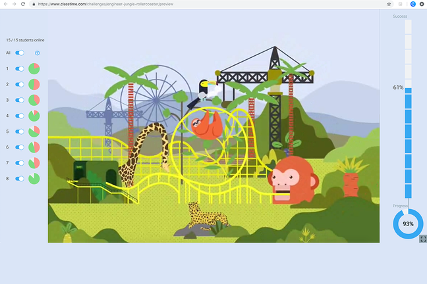427x284 pixels.
Task: Open the pie chart for question 4
Action: tap(34, 116)
